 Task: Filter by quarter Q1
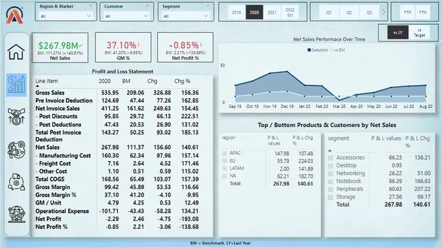coord(328,12)
